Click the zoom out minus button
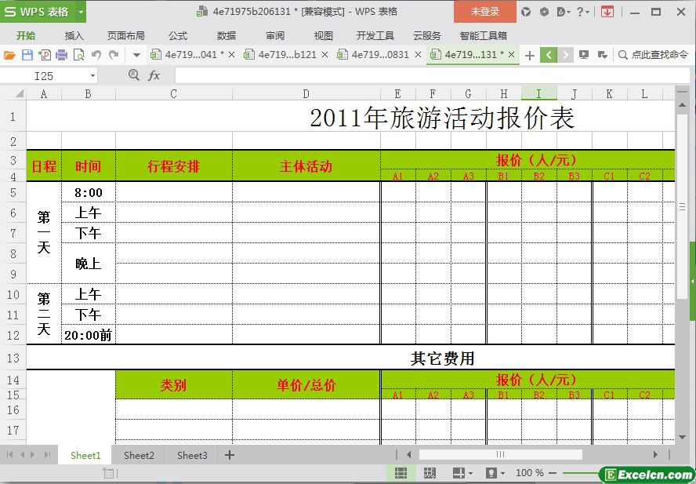The image size is (696, 484). pyautogui.click(x=553, y=473)
